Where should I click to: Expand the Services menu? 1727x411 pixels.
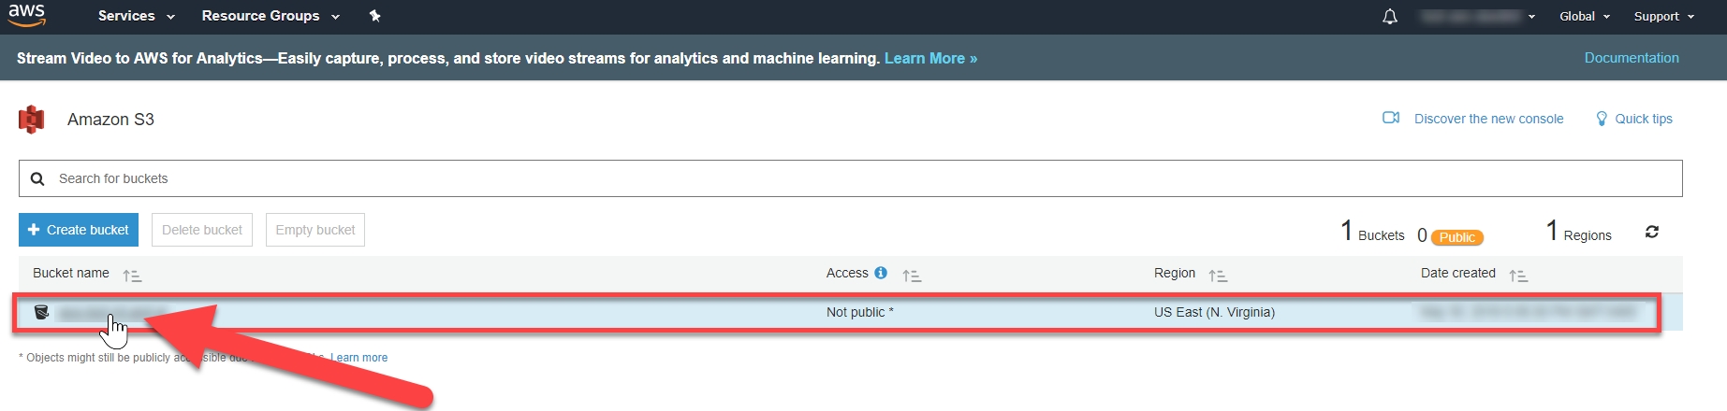136,16
